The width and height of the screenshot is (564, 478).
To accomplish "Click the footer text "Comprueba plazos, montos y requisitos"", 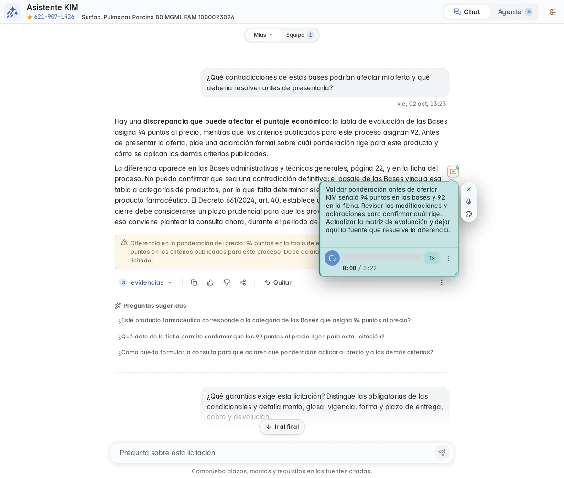I will 282,471.
